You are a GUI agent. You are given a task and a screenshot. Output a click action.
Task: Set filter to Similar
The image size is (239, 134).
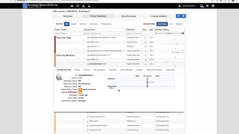[x=83, y=24]
